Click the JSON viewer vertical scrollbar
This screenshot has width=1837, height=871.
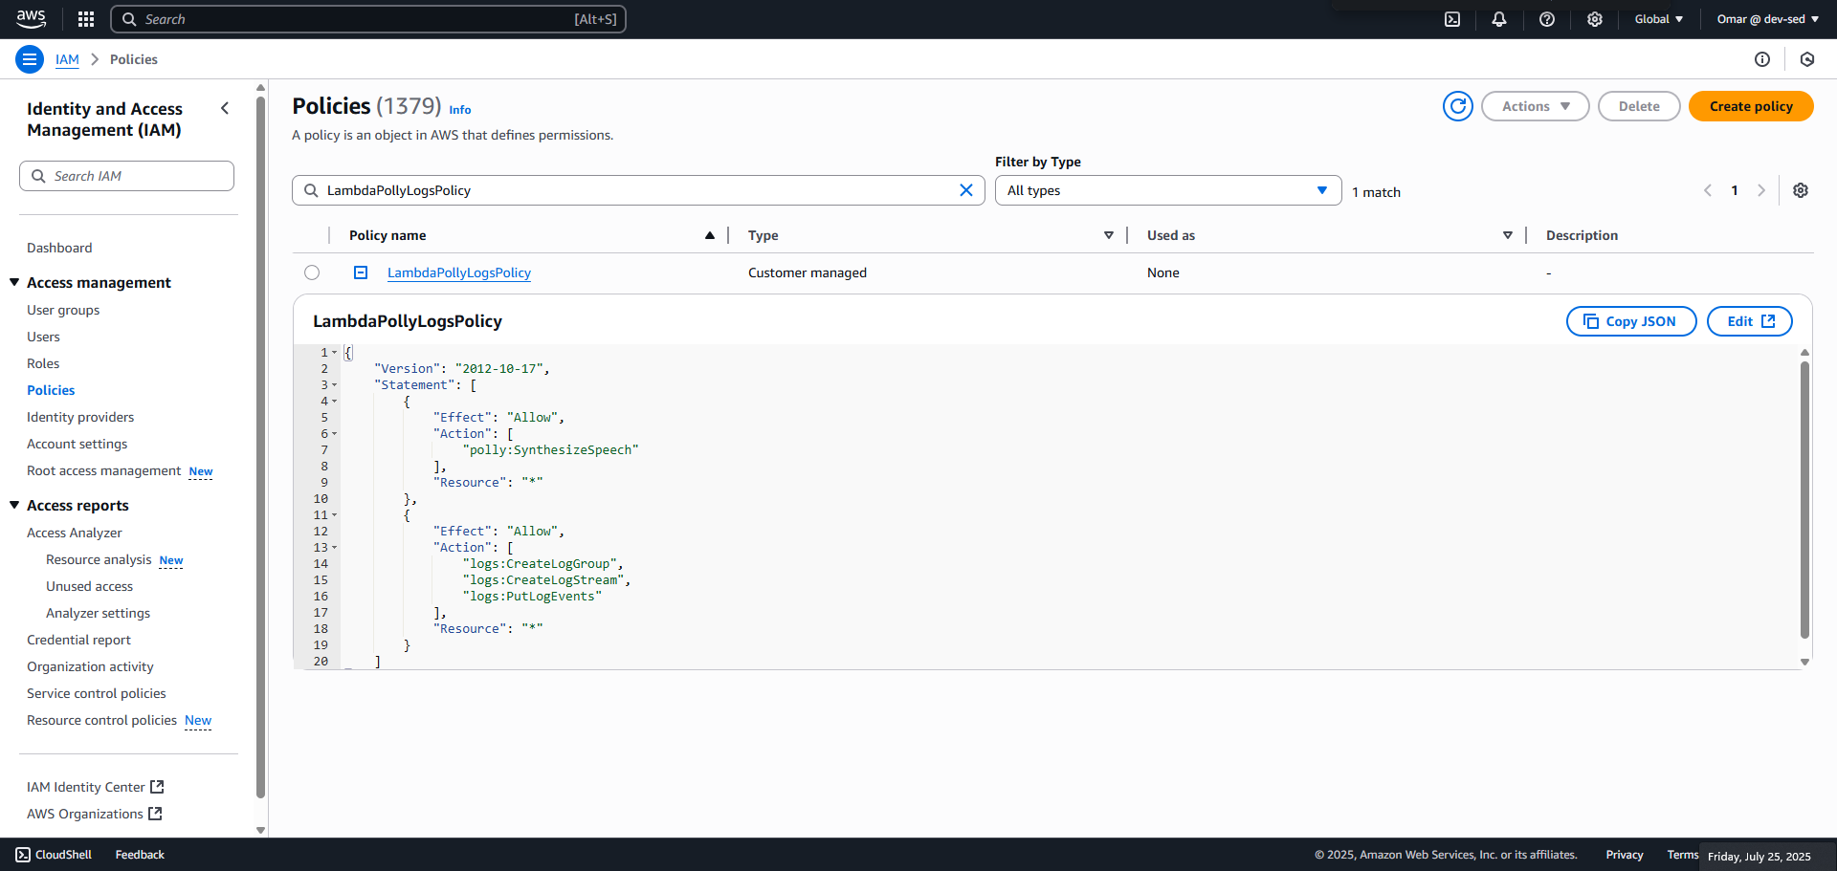coord(1804,499)
